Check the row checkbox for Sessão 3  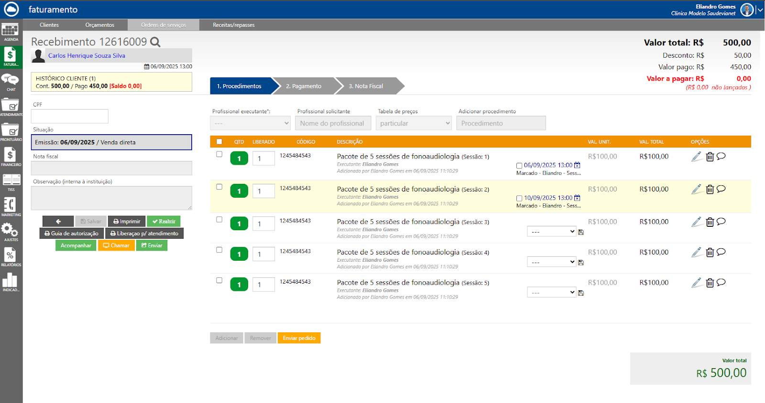pyautogui.click(x=219, y=220)
